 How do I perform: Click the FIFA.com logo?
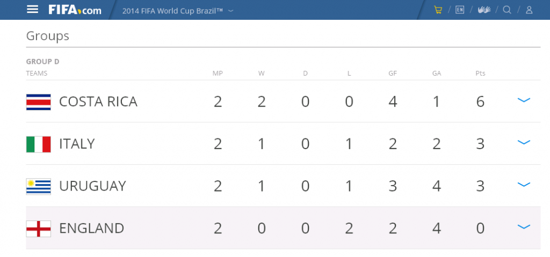[75, 10]
